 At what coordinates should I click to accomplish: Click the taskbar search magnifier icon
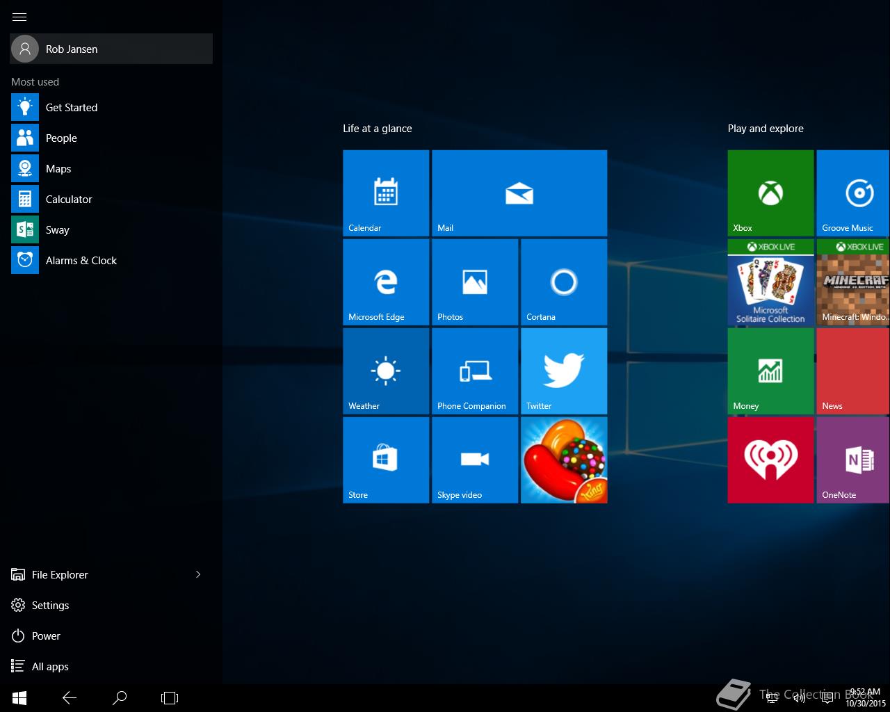[120, 697]
